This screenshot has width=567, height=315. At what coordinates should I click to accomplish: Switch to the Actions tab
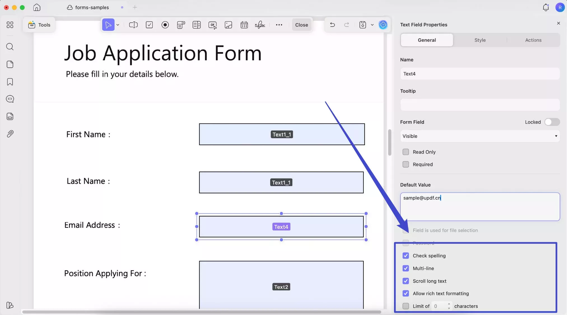[x=533, y=40]
